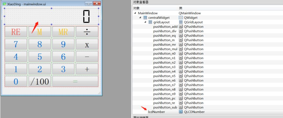Click the QLCDNumber class icon
The height and width of the screenshot is (118, 283).
pos(181,112)
